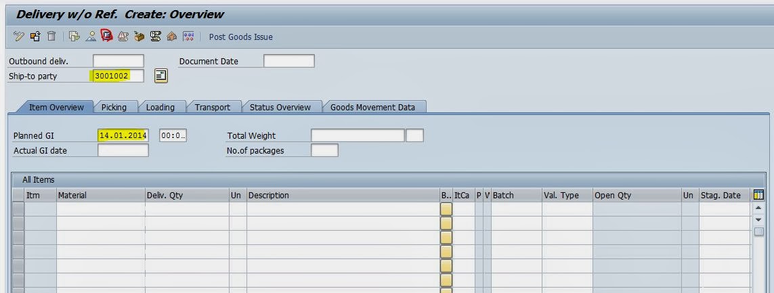The width and height of the screenshot is (774, 293).
Task: Switch to the Item Overview tab
Action: pyautogui.click(x=56, y=107)
